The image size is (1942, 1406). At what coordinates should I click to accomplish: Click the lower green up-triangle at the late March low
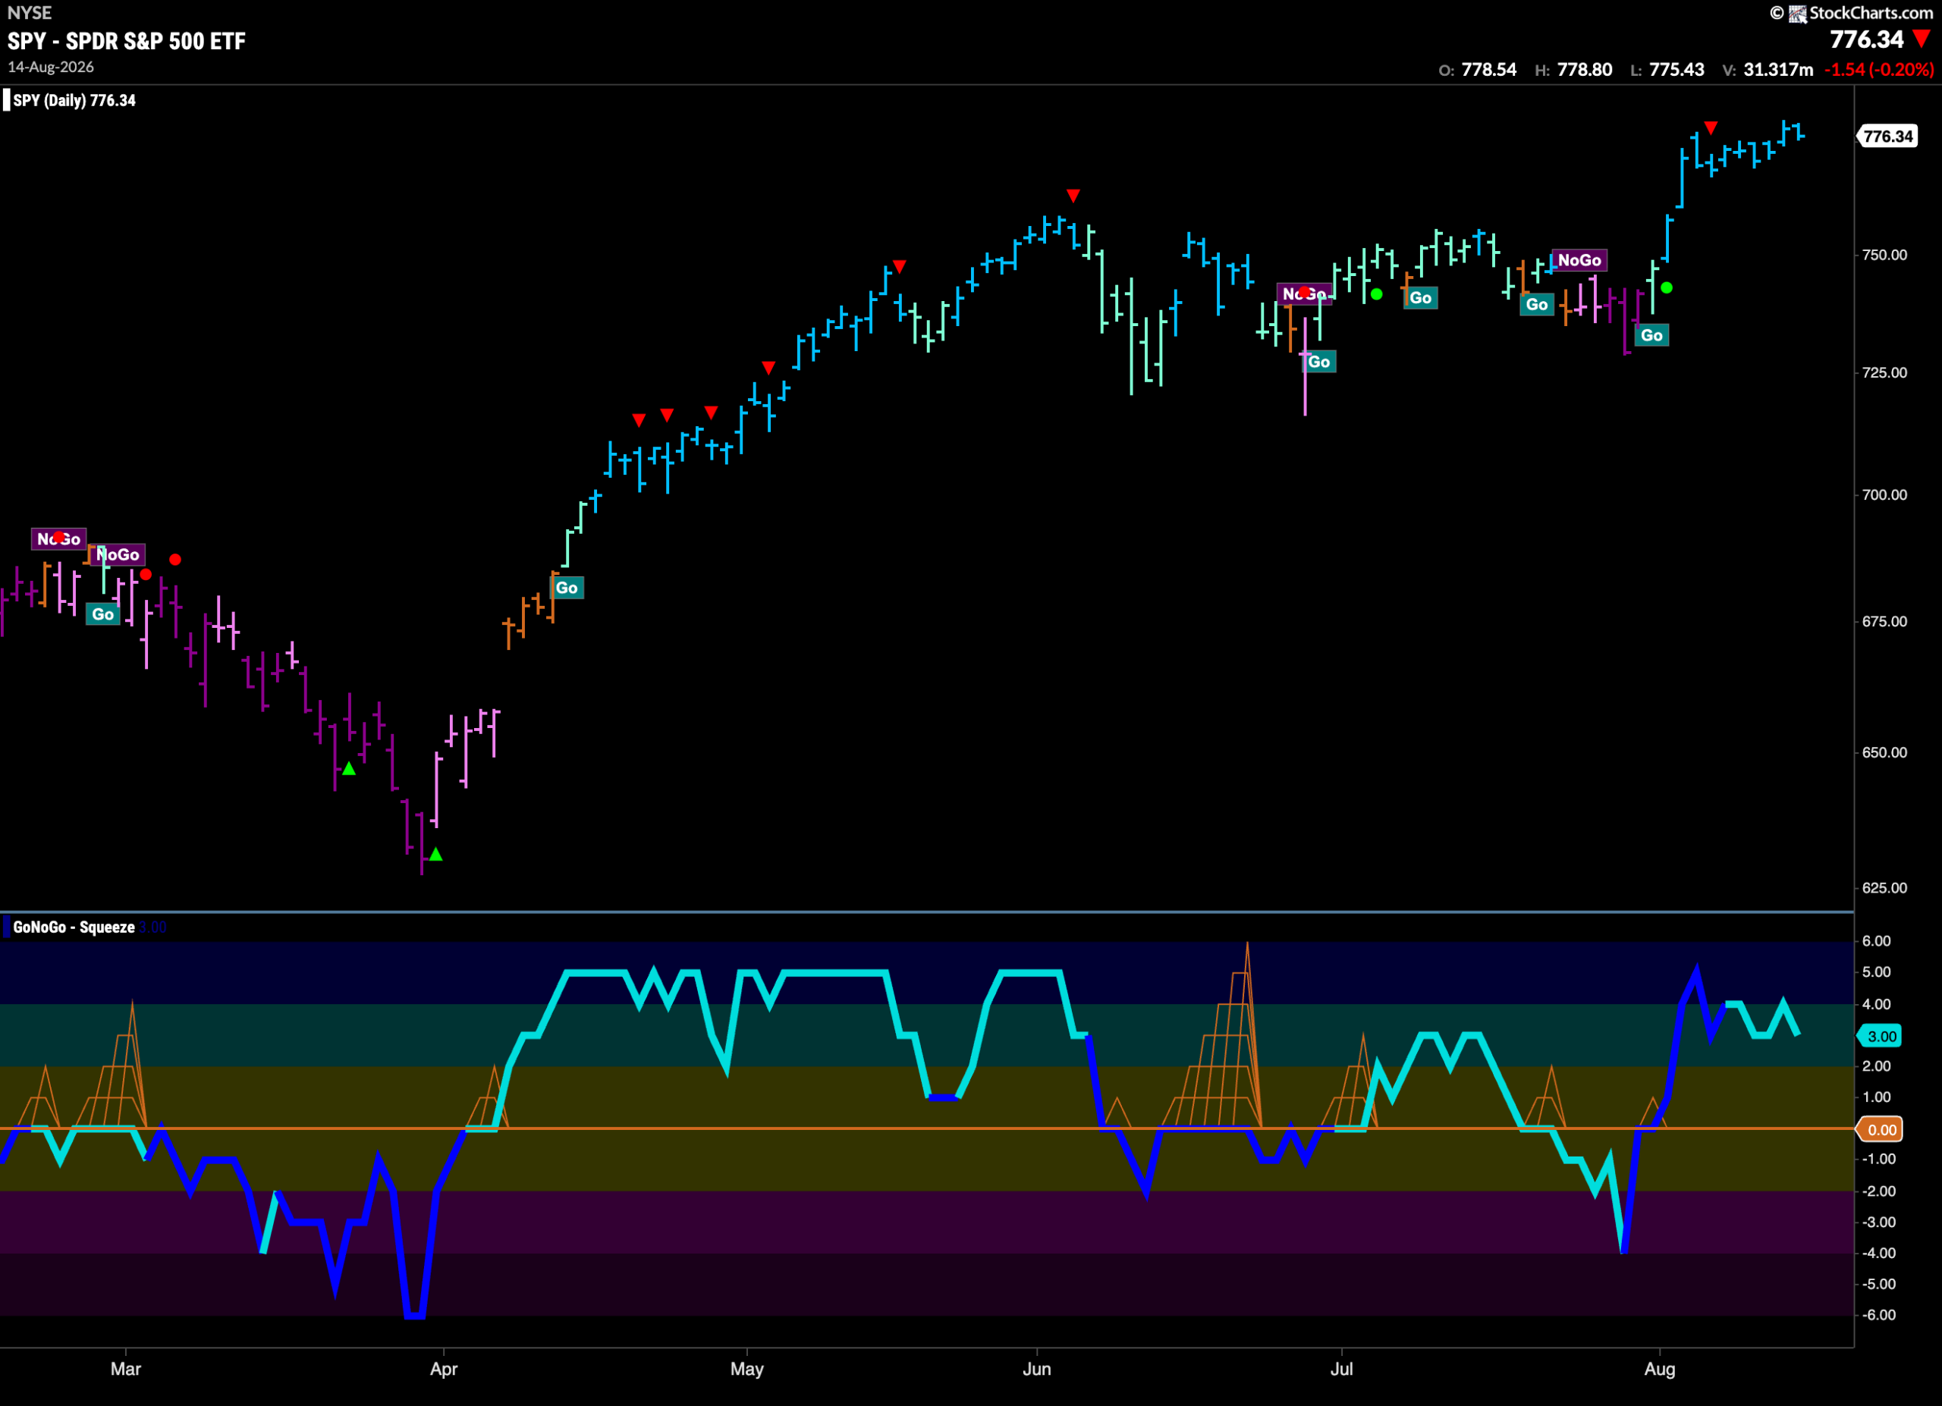pos(436,854)
